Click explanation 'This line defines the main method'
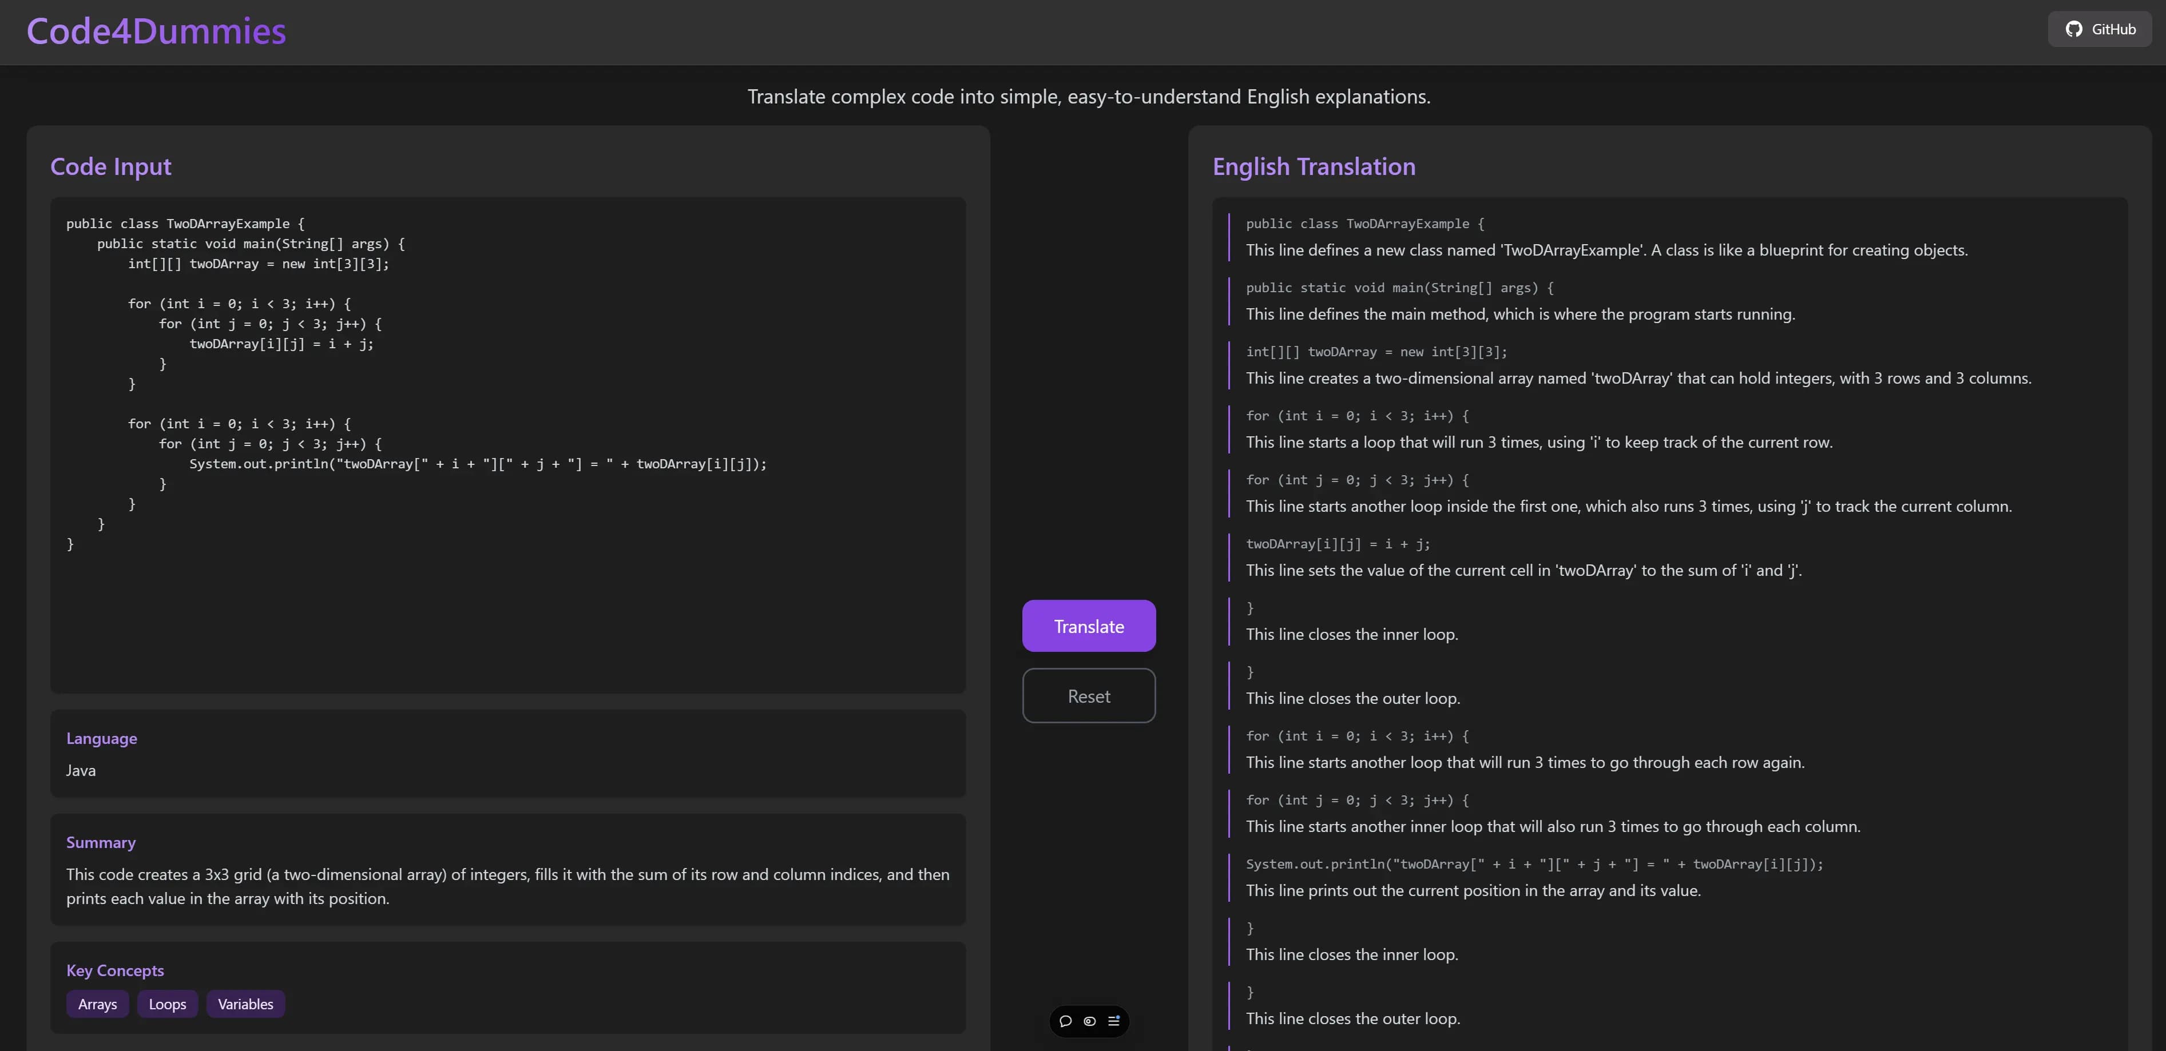This screenshot has width=2166, height=1051. point(1520,314)
